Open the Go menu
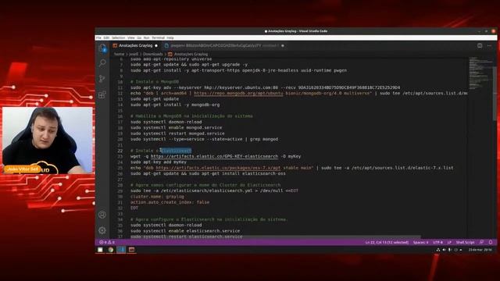The height and width of the screenshot is (281, 500). pyautogui.click(x=139, y=38)
